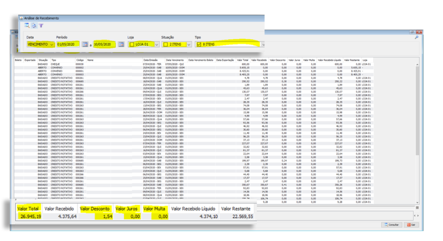The image size is (443, 241).
Task: Sort by the Valor Total column header
Action: pos(243,60)
